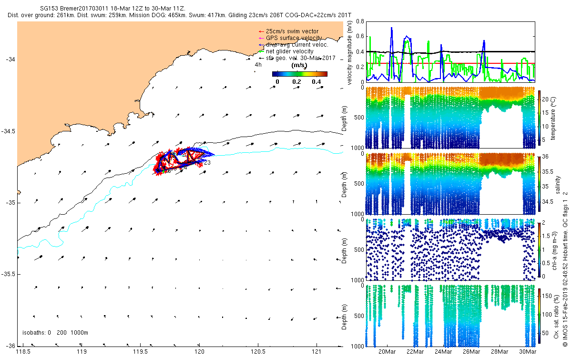Image resolution: width=572 pixels, height=357 pixels.
Task: Click the temperature depth section panel
Action: pos(450,118)
